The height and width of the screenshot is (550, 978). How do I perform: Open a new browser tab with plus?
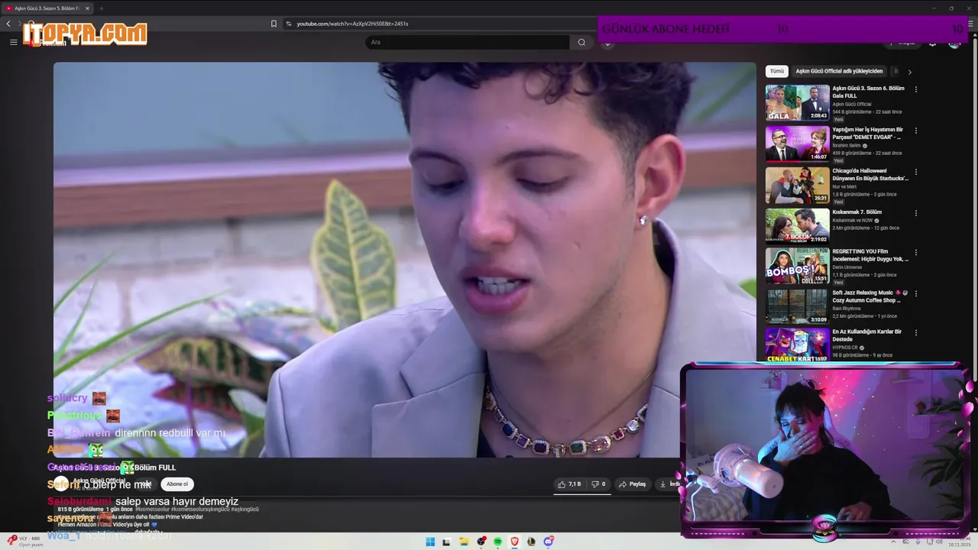pos(101,8)
